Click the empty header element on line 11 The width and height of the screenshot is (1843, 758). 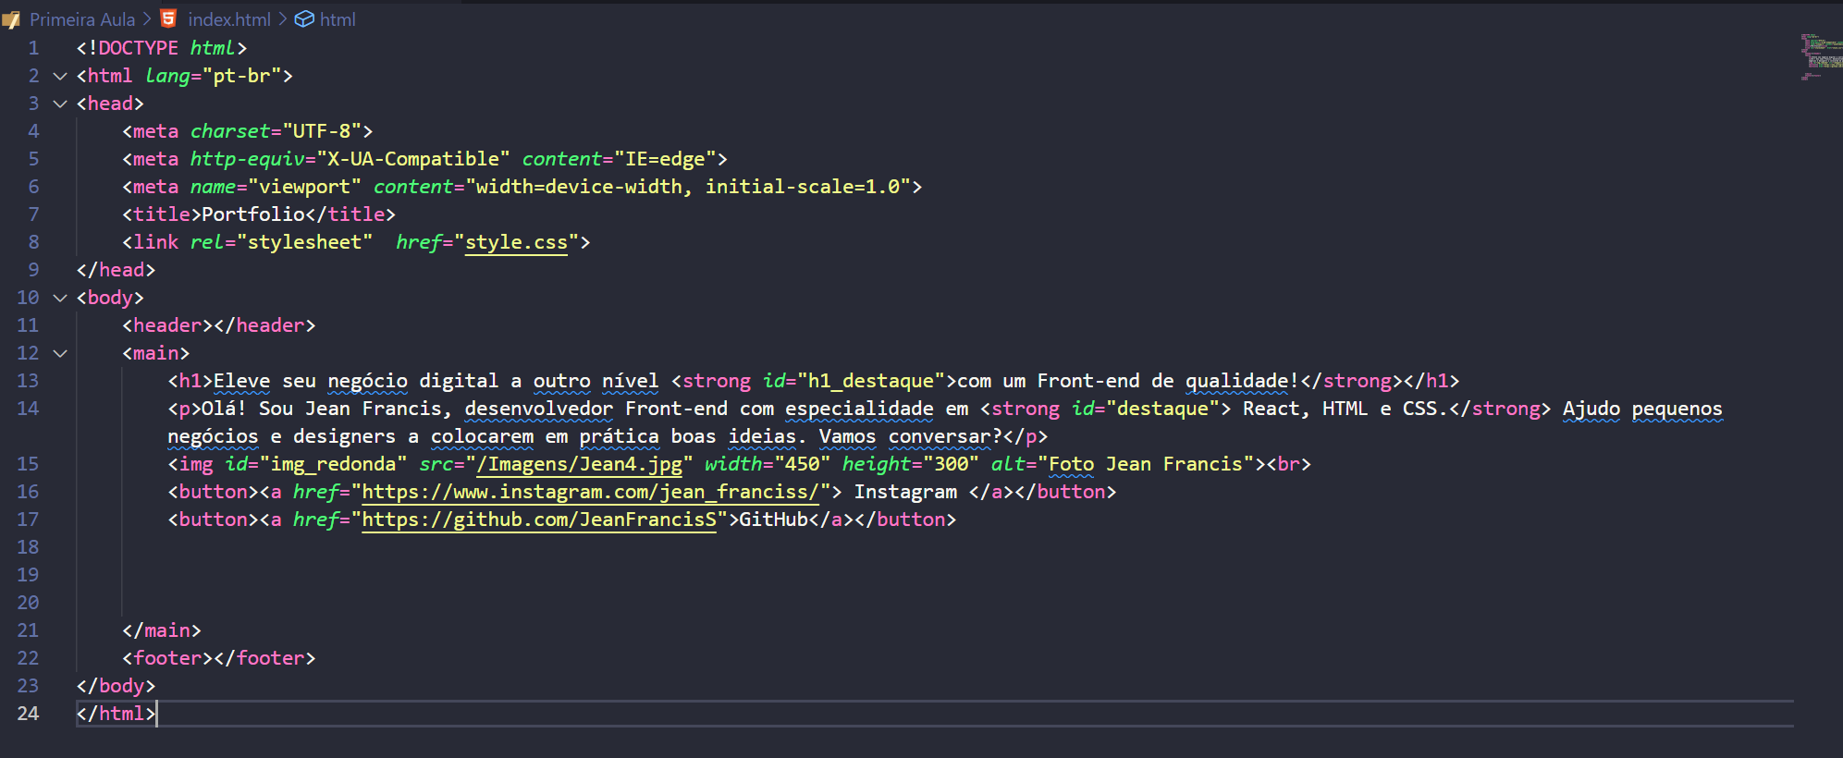coord(219,325)
